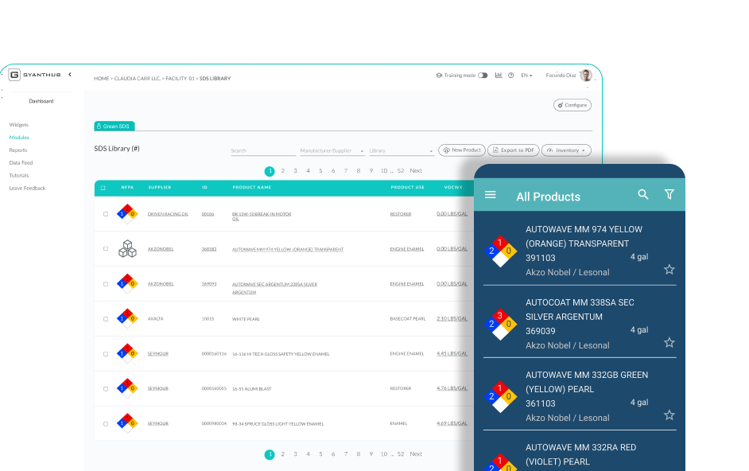Open the filter icon in All Products panel
The width and height of the screenshot is (749, 471).
pyautogui.click(x=669, y=194)
